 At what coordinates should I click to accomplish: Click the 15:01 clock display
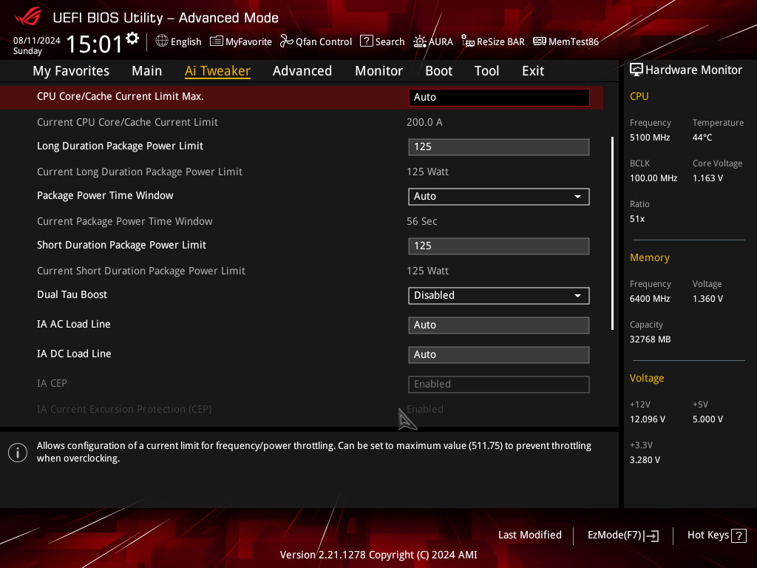pyautogui.click(x=95, y=44)
